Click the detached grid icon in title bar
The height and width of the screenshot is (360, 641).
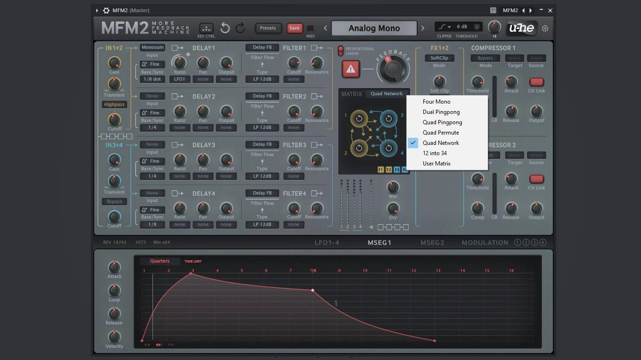[493, 10]
